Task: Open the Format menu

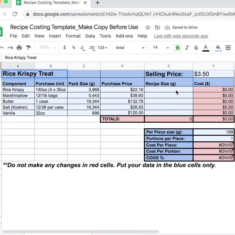Action: tap(73, 36)
